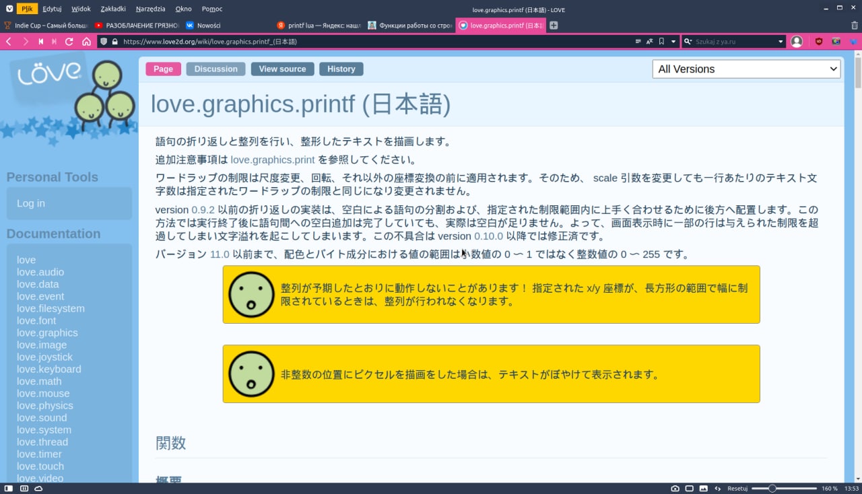The image size is (862, 494).
Task: Open a new tab with plus icon
Action: tap(554, 26)
